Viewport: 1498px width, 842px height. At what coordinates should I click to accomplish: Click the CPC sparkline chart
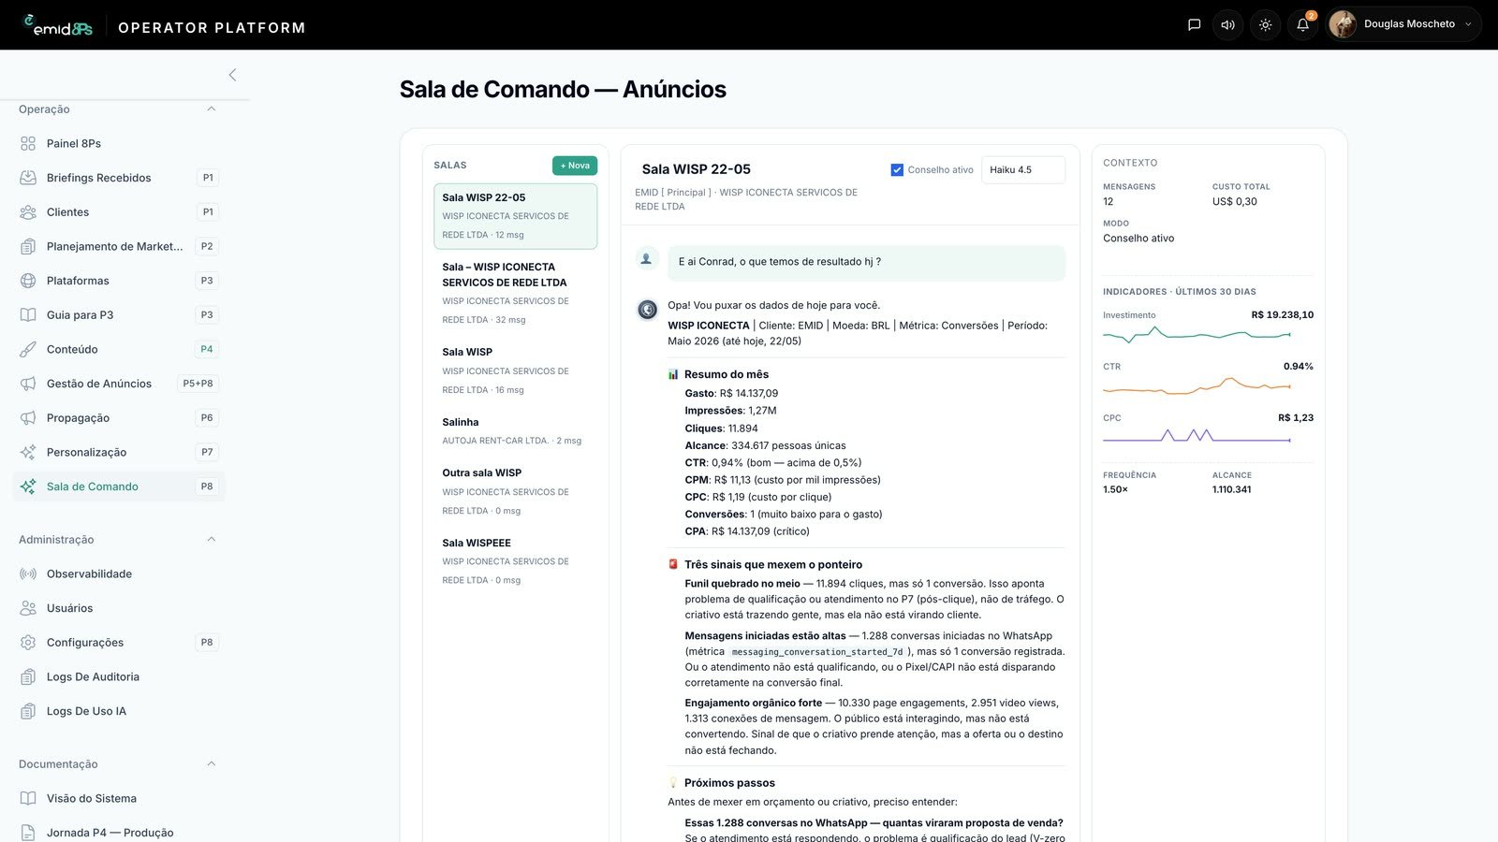tap(1197, 435)
